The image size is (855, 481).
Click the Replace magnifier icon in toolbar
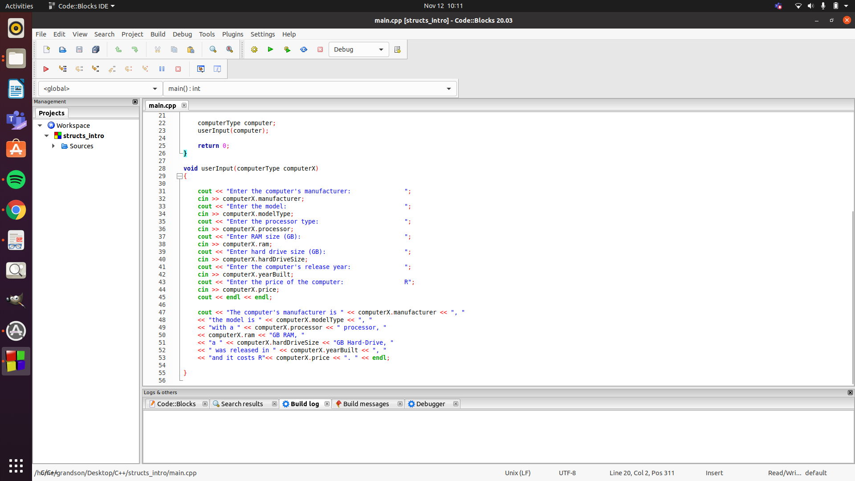tap(229, 49)
